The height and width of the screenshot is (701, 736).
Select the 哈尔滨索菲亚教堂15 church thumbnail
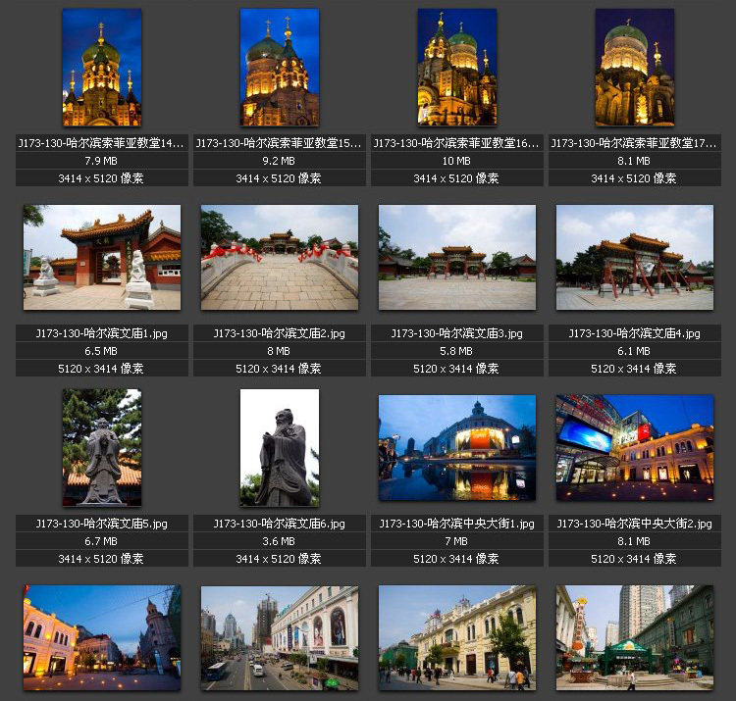point(280,67)
